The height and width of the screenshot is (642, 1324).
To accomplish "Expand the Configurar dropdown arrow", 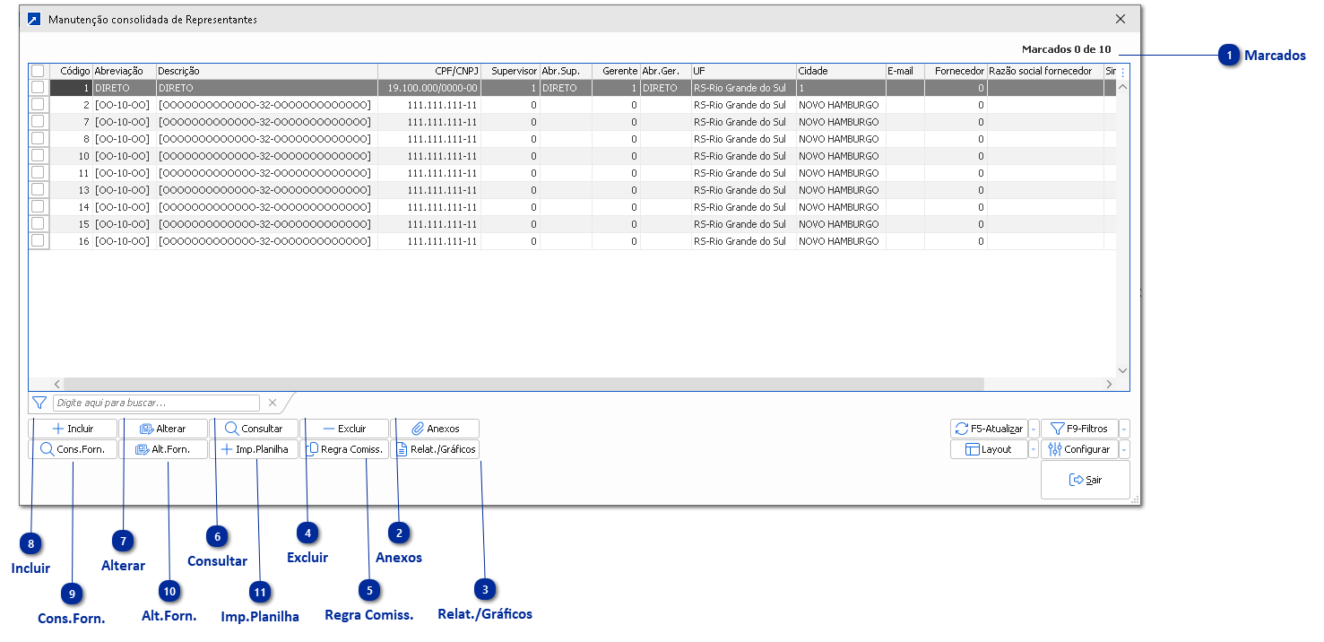I will point(1124,449).
